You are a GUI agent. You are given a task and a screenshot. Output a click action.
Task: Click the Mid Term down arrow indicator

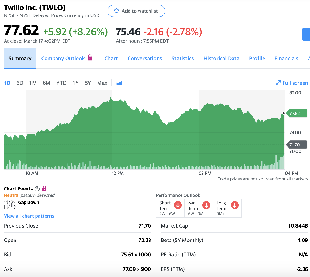click(x=206, y=205)
